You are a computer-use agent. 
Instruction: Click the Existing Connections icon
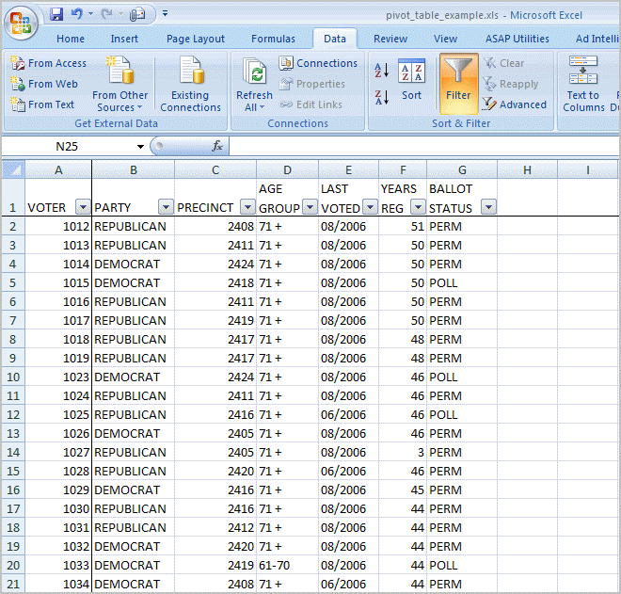(x=190, y=84)
